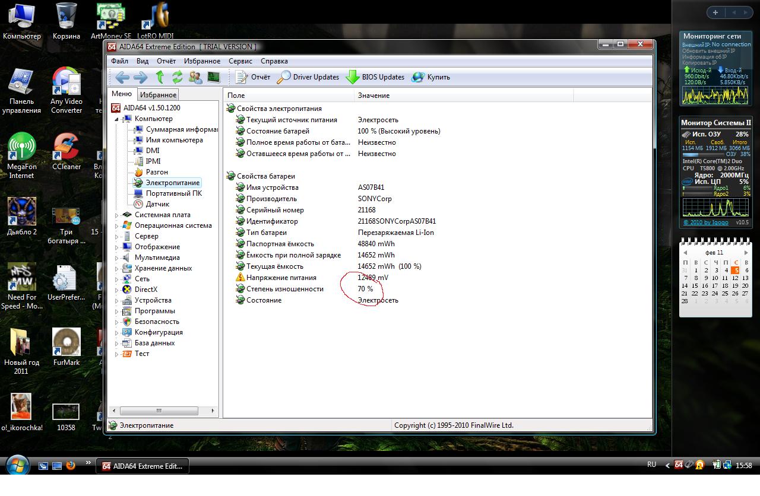760x496 pixels.
Task: Switch to the Меню tab
Action: point(122,94)
